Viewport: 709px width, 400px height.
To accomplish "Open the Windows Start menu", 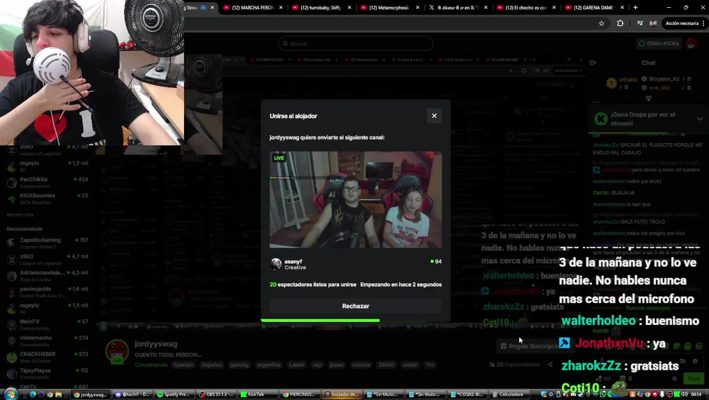I will [10, 394].
